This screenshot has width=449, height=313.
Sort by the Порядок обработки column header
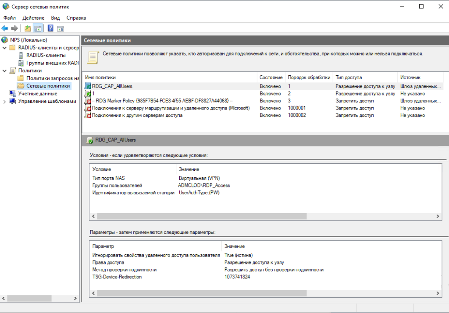(x=309, y=77)
